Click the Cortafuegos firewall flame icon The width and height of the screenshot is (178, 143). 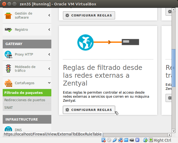tap(8, 83)
